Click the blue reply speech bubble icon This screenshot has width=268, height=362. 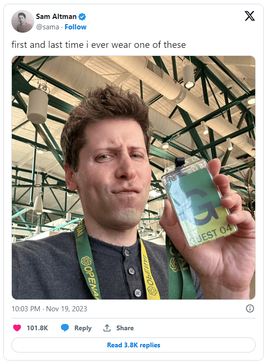65,328
